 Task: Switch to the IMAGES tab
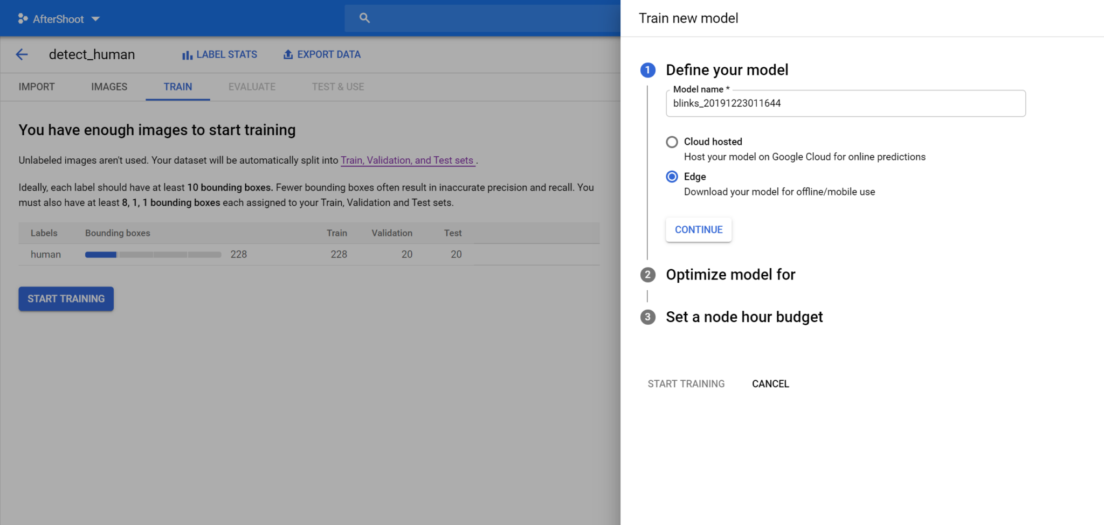108,87
